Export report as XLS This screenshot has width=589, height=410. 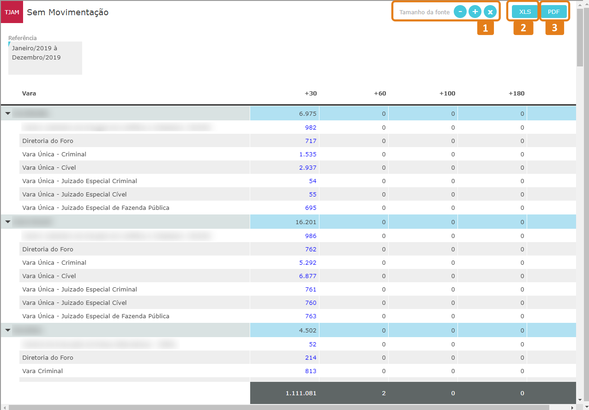(525, 12)
